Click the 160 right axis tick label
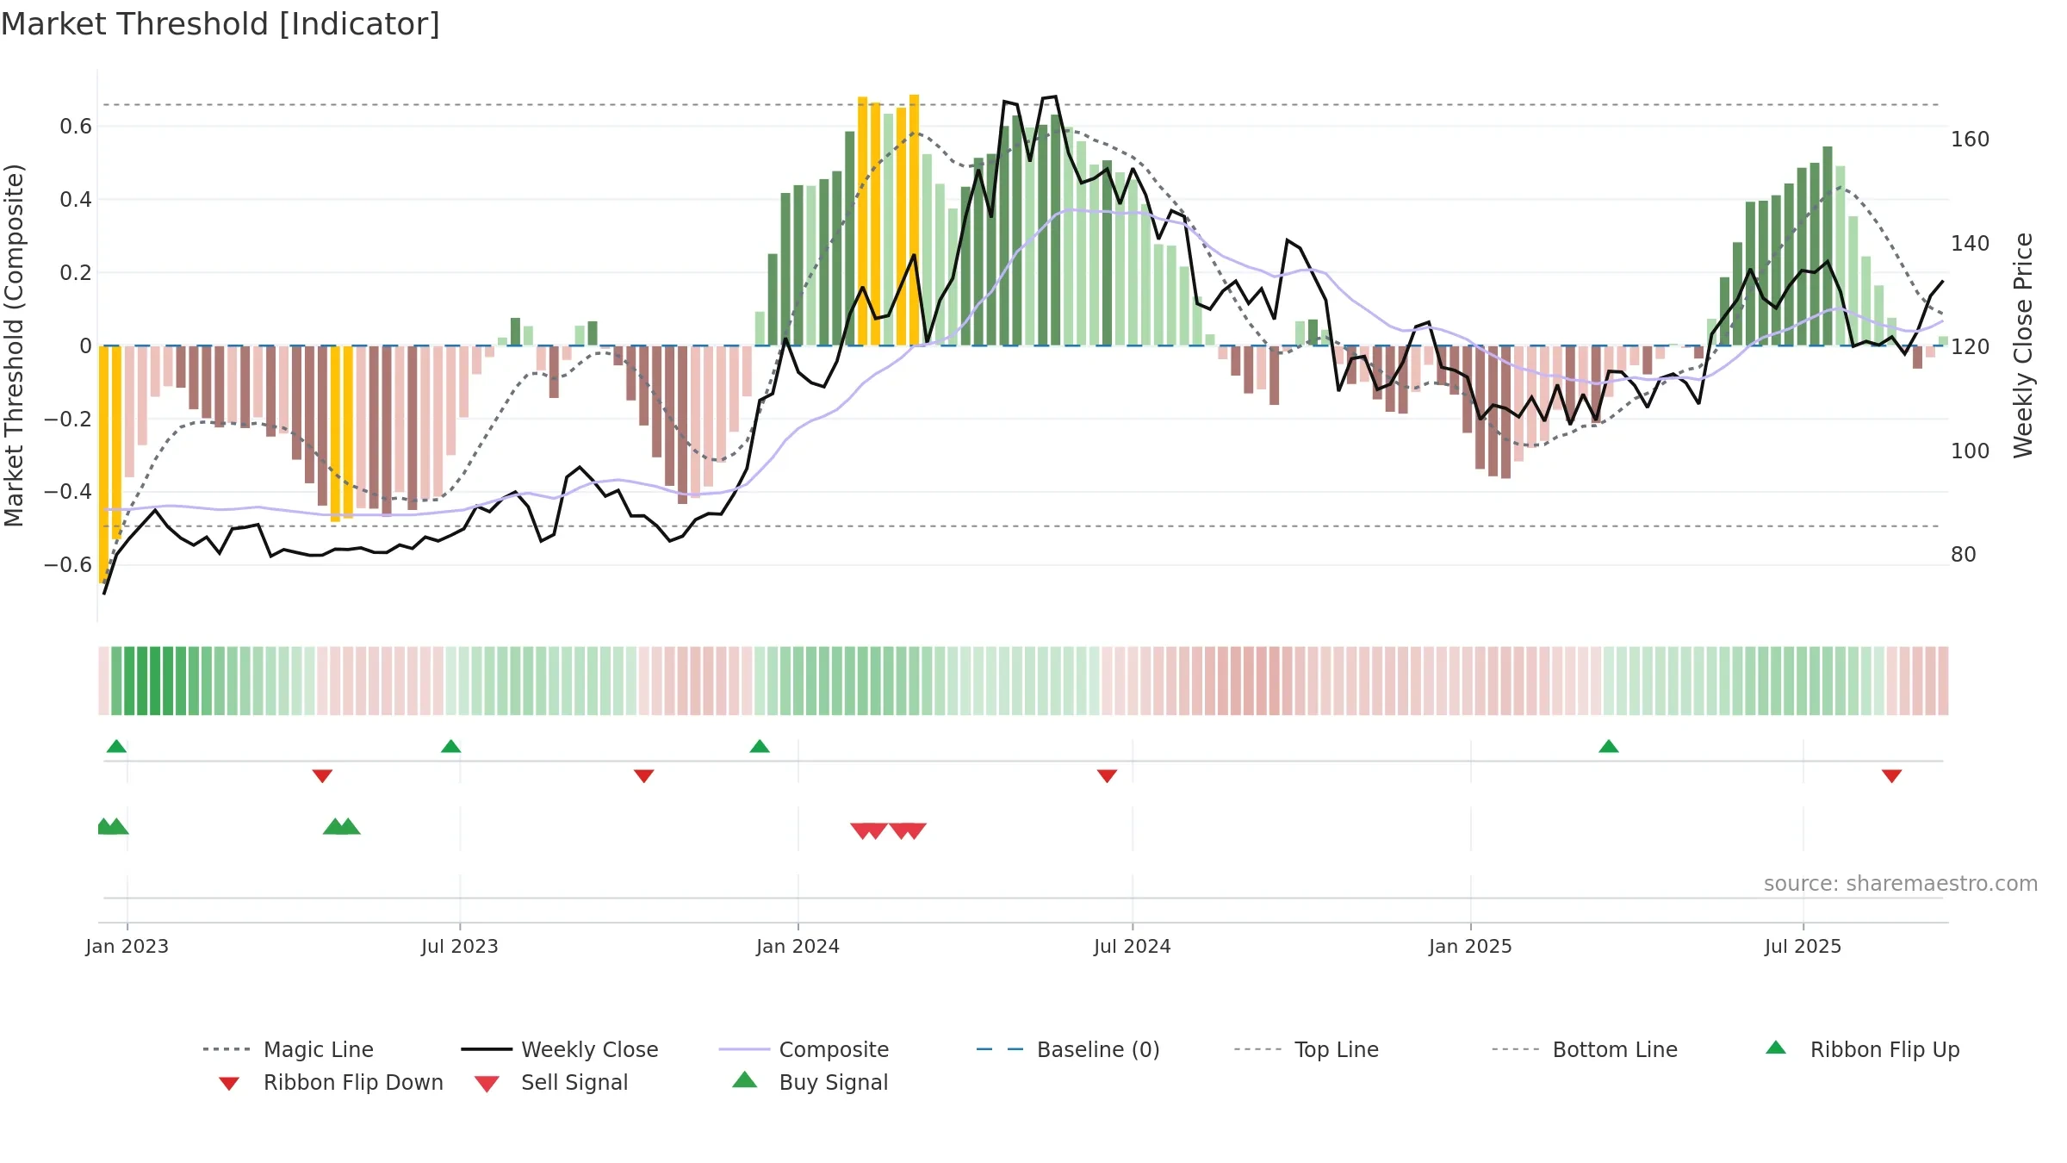Image resolution: width=2067 pixels, height=1163 pixels. (x=1971, y=140)
